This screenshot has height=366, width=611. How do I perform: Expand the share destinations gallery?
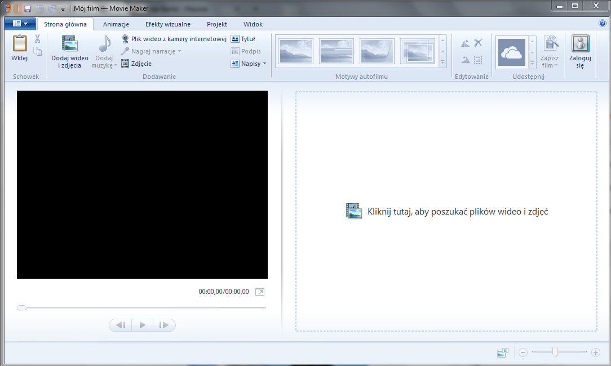point(532,63)
